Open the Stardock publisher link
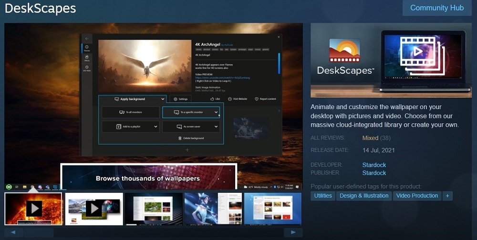The image size is (477, 240). pos(374,173)
